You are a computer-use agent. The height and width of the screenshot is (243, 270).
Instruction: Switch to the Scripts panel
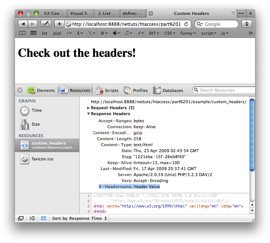(107, 90)
